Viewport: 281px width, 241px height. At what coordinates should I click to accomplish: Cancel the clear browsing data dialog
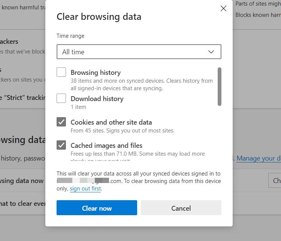(x=181, y=208)
